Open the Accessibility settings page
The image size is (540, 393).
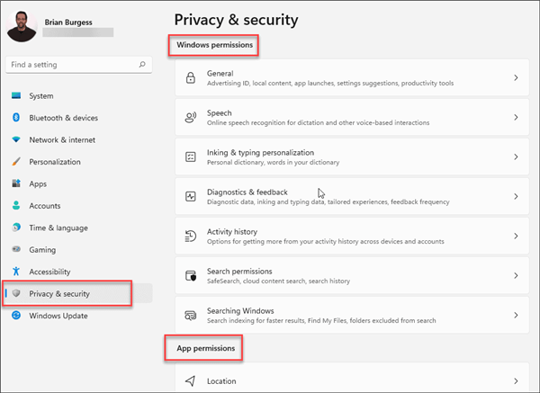(49, 272)
